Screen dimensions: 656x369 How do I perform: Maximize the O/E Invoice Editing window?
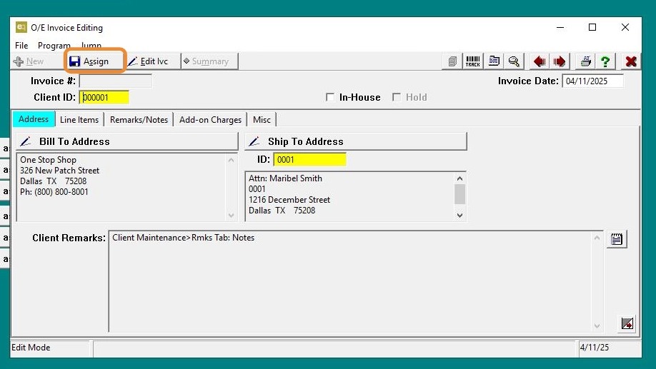coord(592,27)
